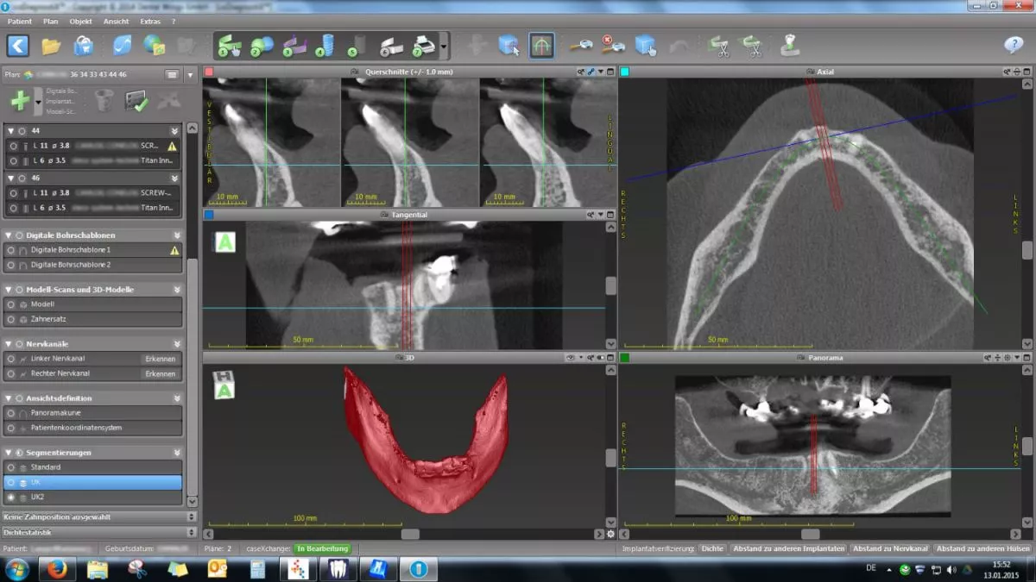Open Firefox from the Windows taskbar

pos(57,569)
